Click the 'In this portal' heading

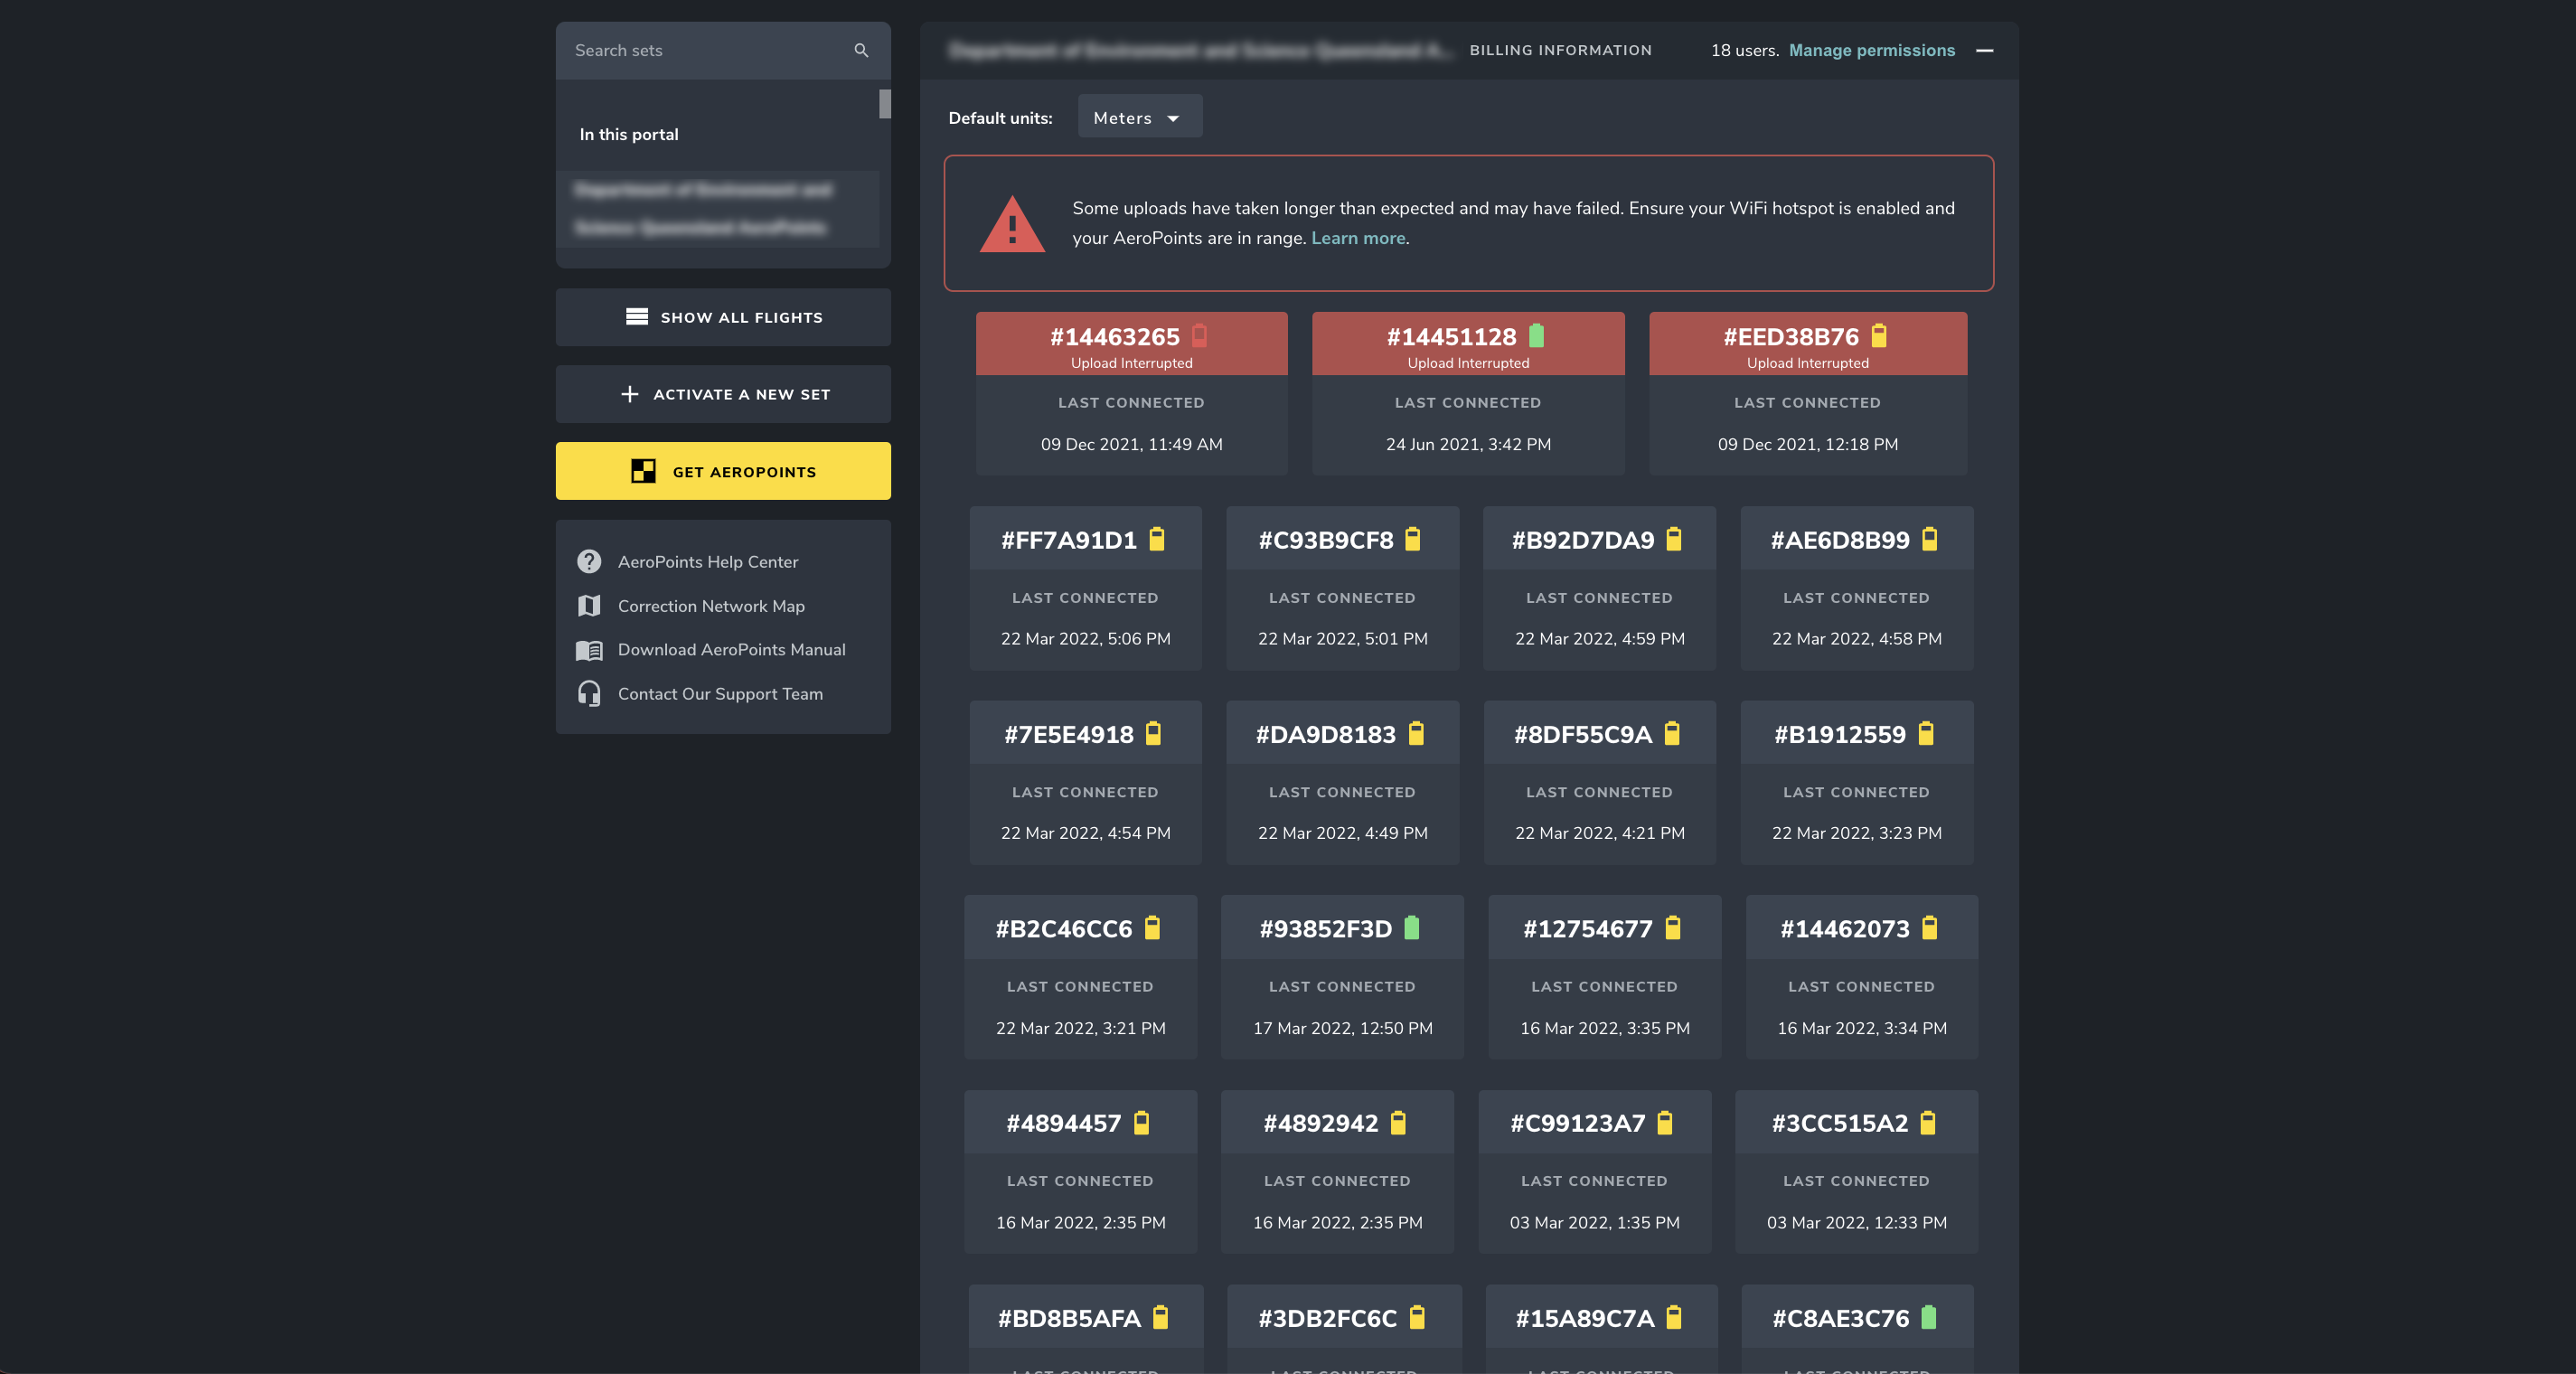click(x=629, y=134)
